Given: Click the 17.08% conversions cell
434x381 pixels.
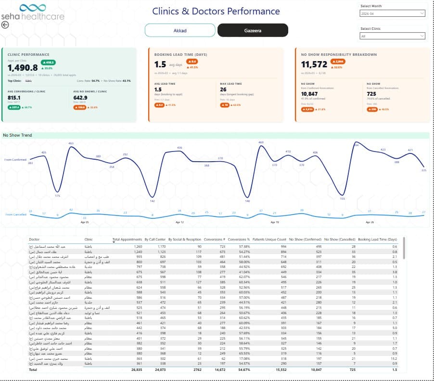Looking at the screenshot, I should [x=244, y=358].
